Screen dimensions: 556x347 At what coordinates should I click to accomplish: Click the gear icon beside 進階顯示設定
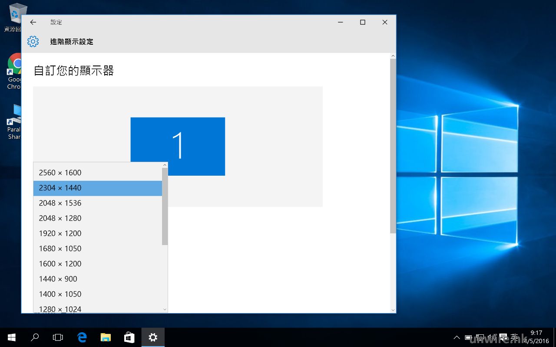coord(33,42)
